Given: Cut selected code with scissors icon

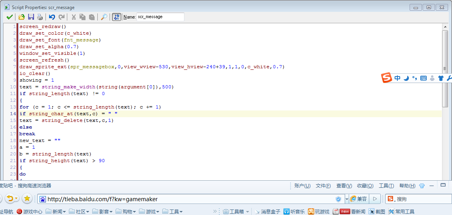Looking at the screenshot, I should (74, 17).
